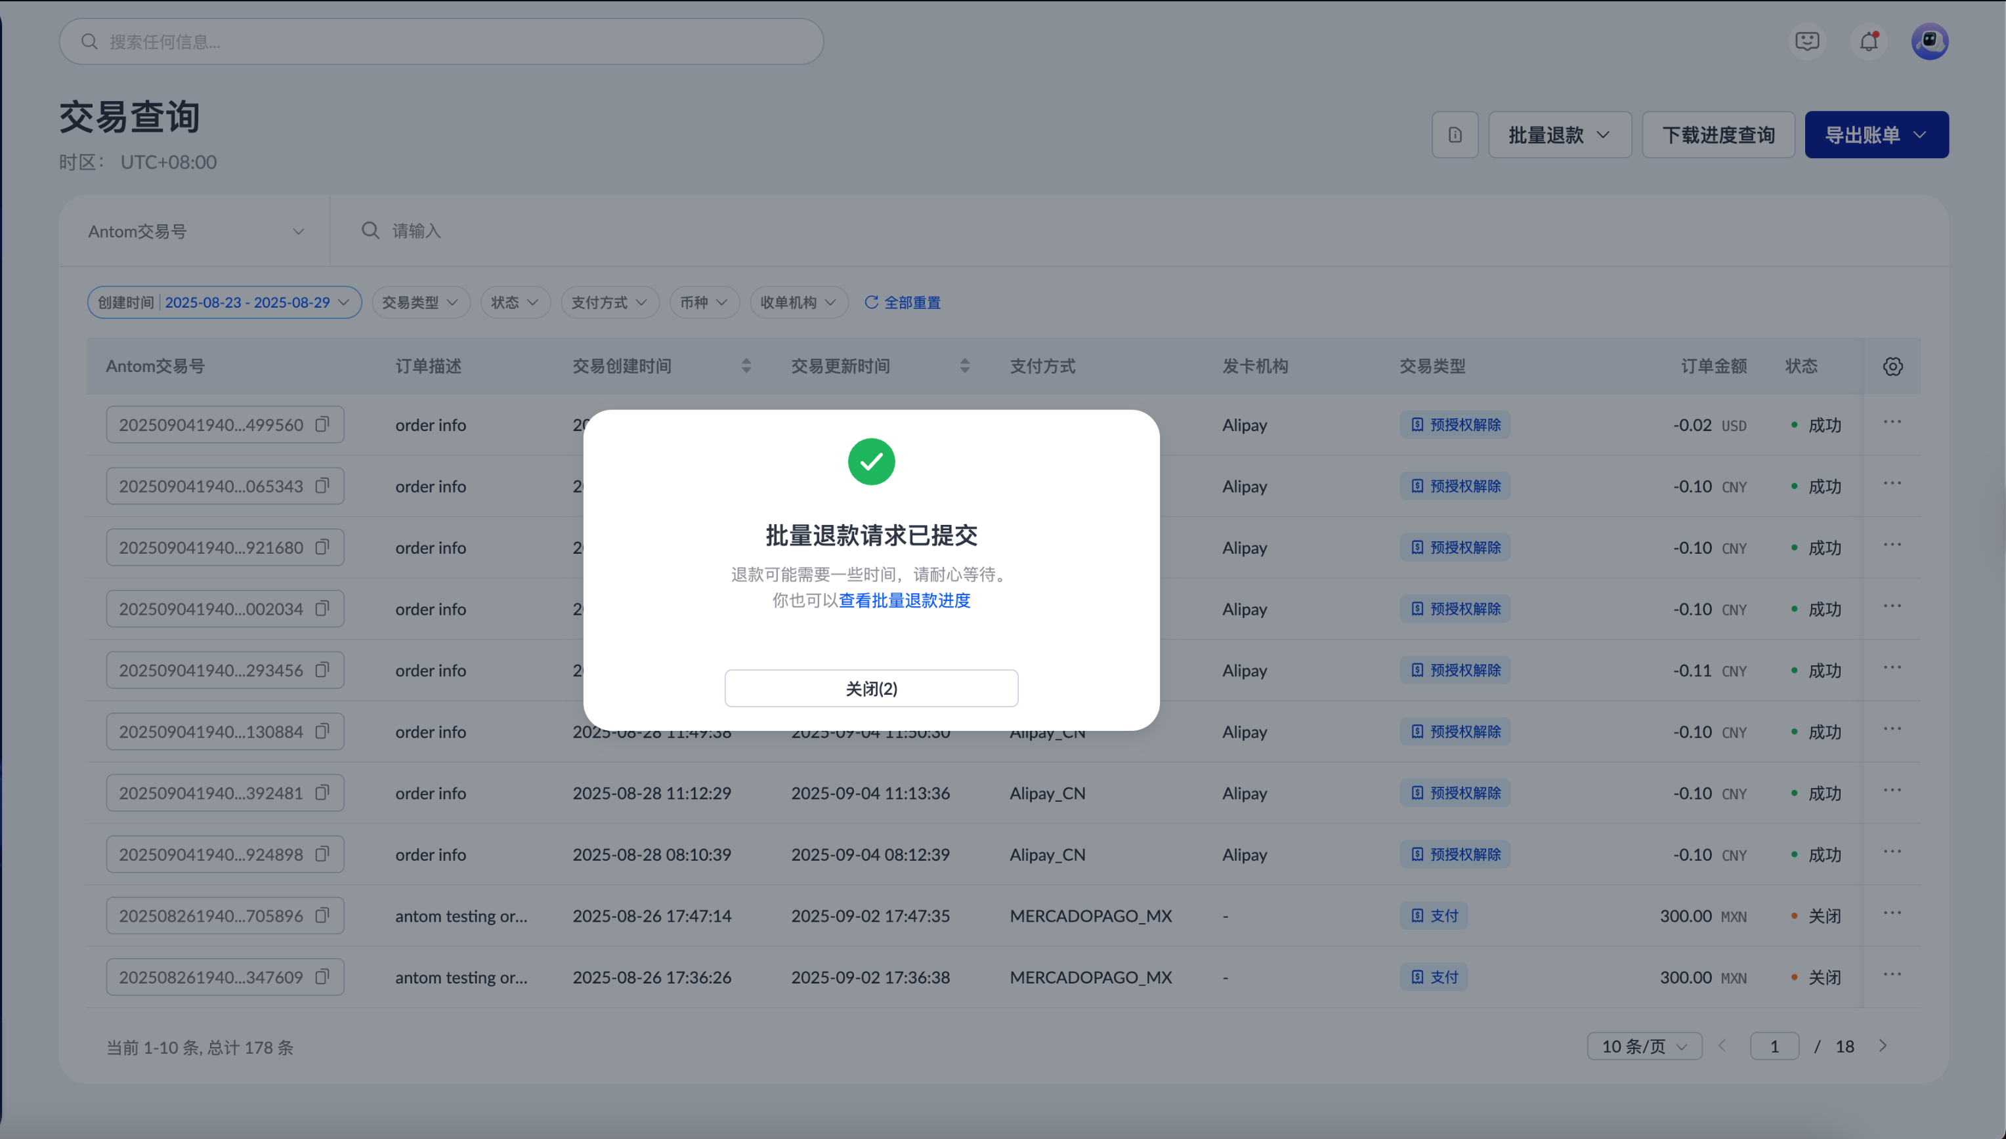Copy transaction ID ending 499560

(322, 424)
